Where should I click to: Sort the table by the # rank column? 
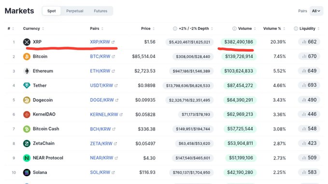11,28
